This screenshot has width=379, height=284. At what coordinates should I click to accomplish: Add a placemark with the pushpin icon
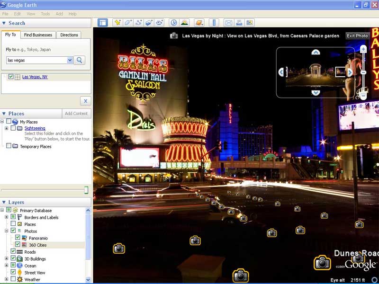pyautogui.click(x=117, y=23)
